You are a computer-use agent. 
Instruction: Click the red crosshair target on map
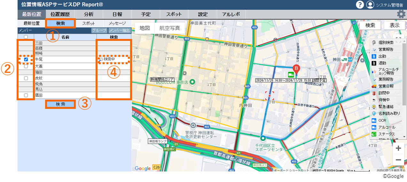pos(270,95)
